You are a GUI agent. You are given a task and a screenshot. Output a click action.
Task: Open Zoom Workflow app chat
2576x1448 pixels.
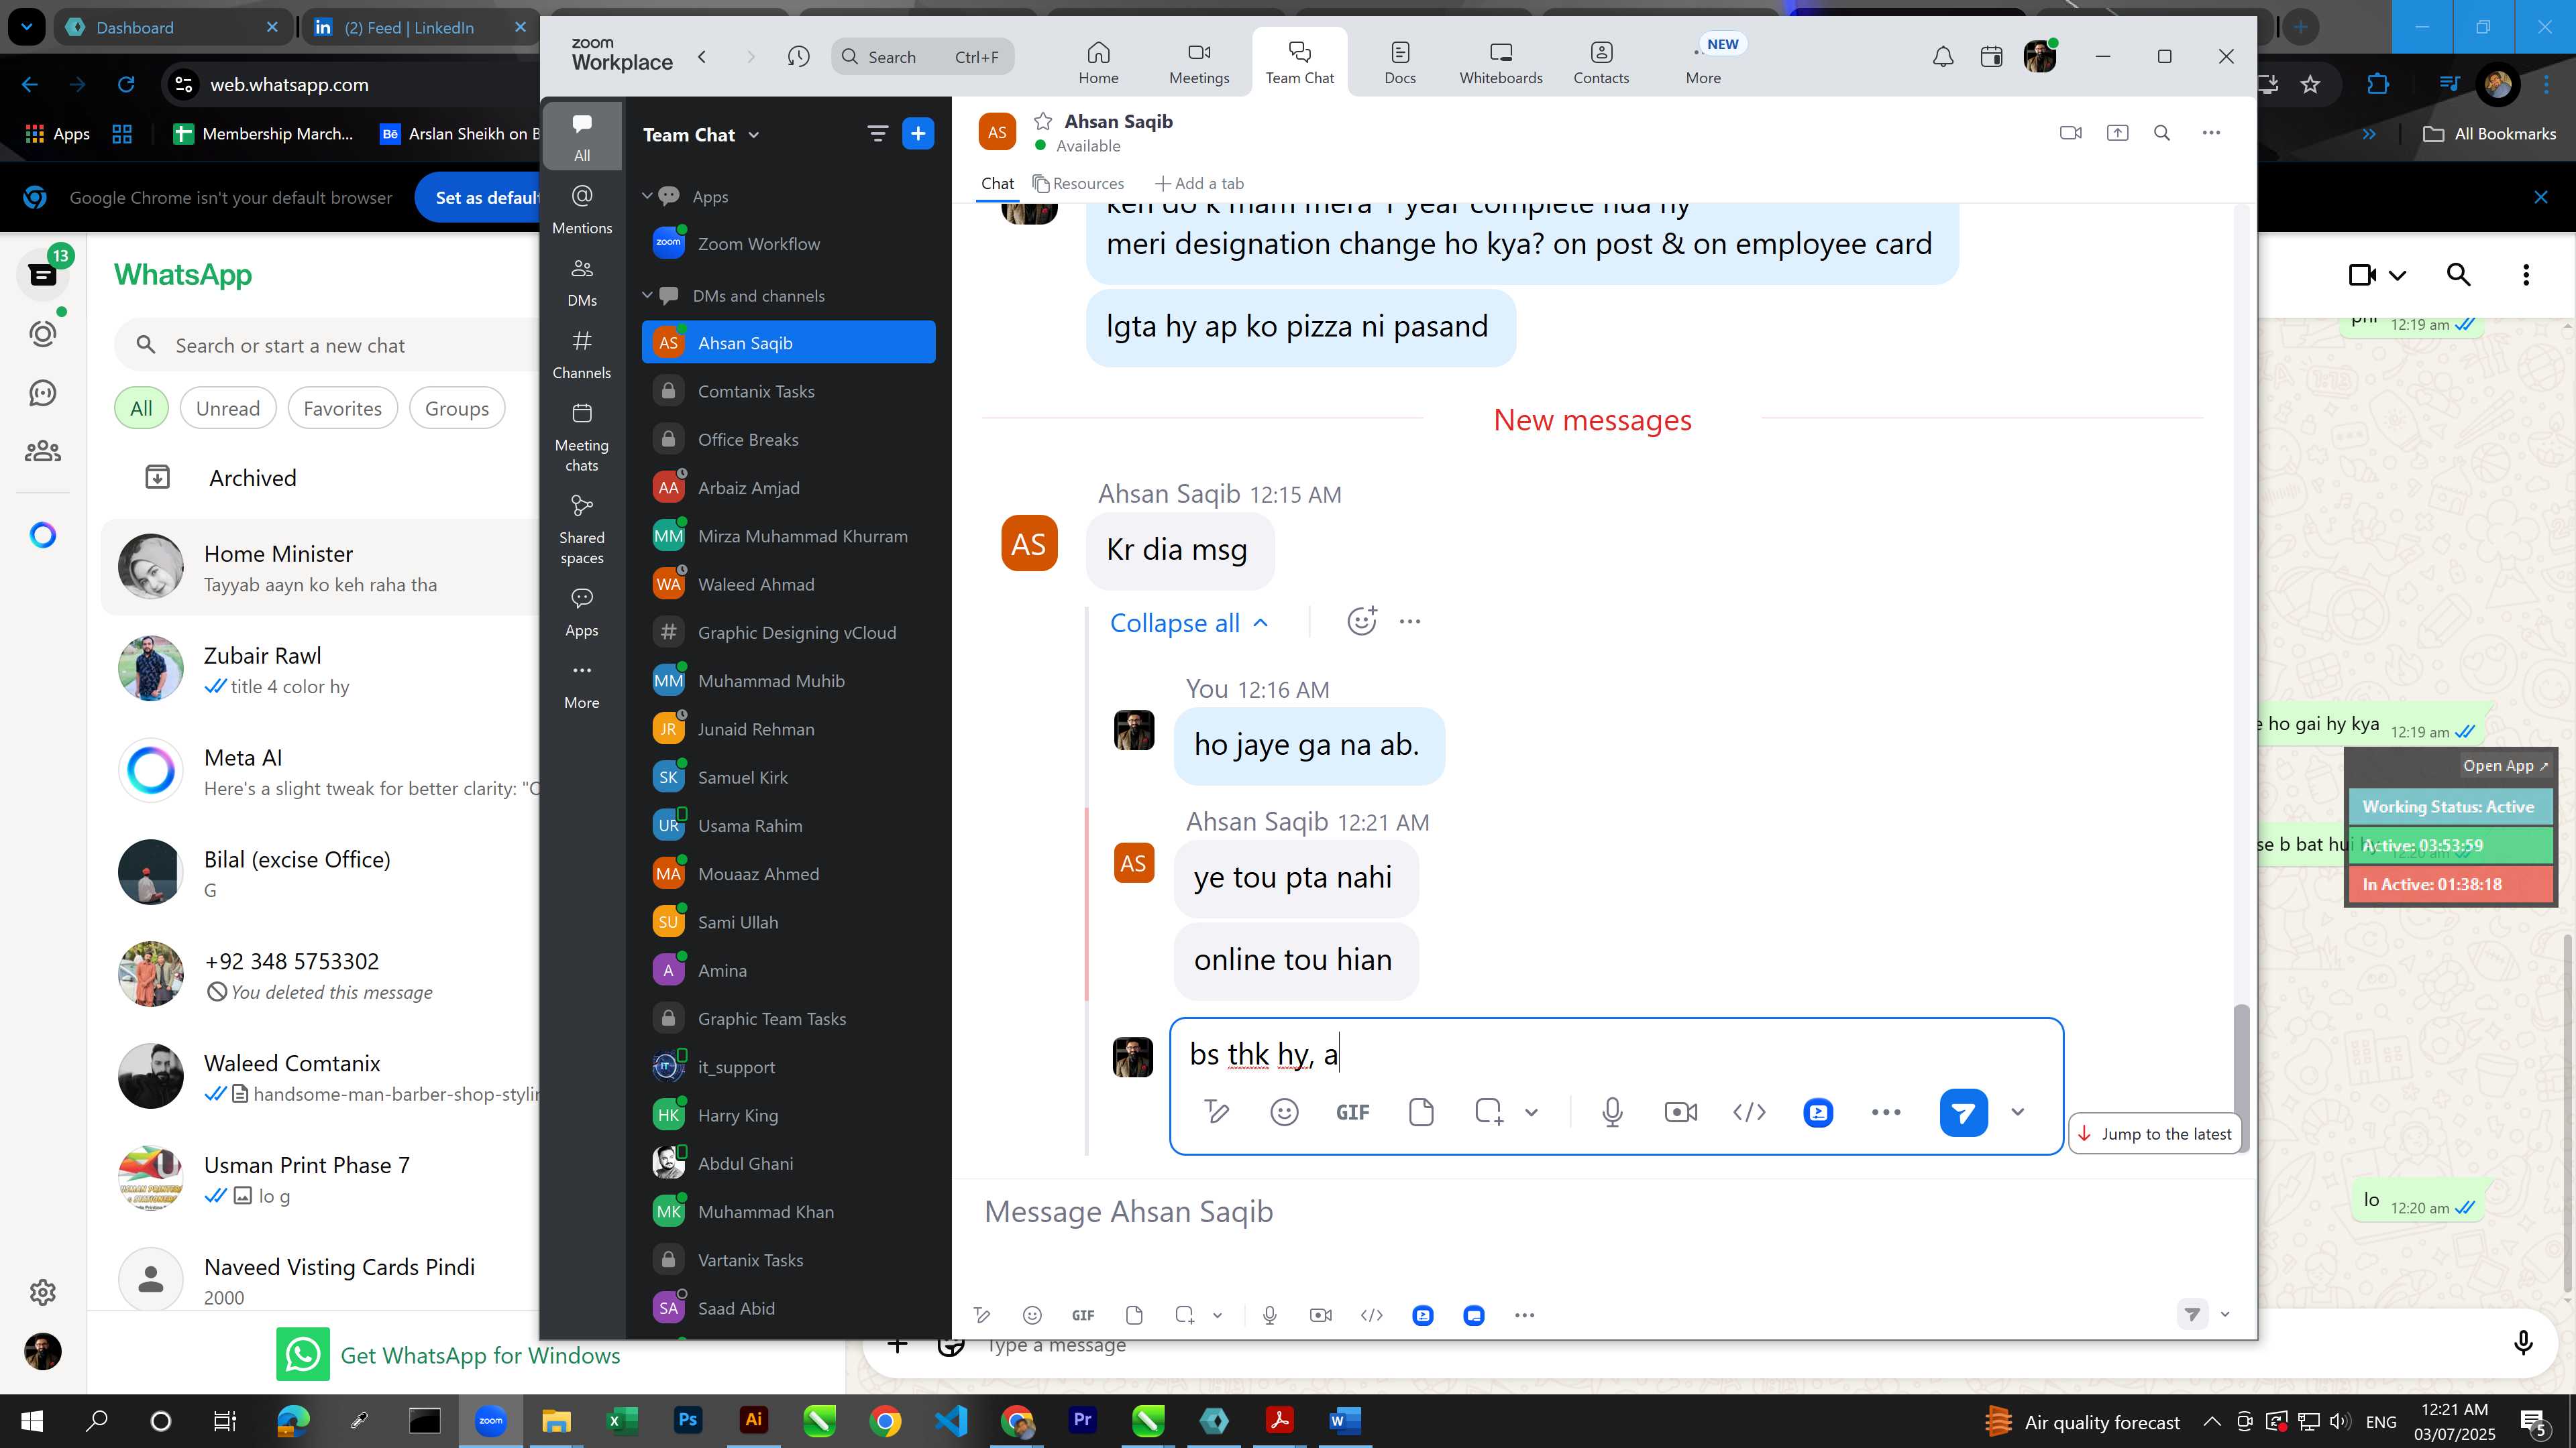pyautogui.click(x=788, y=244)
